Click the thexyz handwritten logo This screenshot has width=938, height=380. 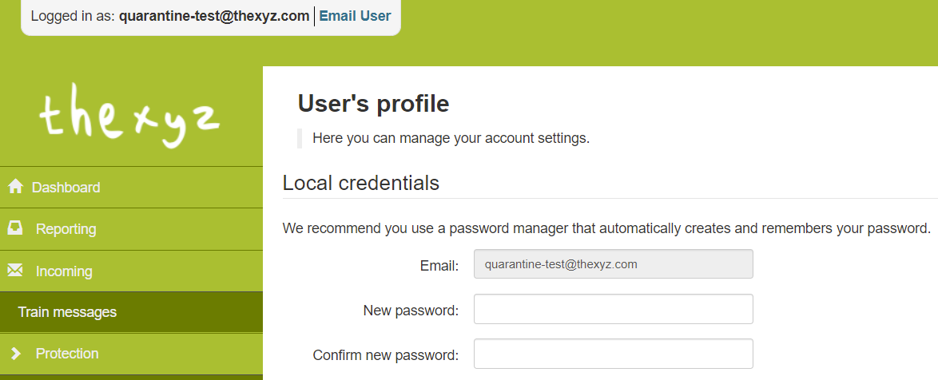129,115
